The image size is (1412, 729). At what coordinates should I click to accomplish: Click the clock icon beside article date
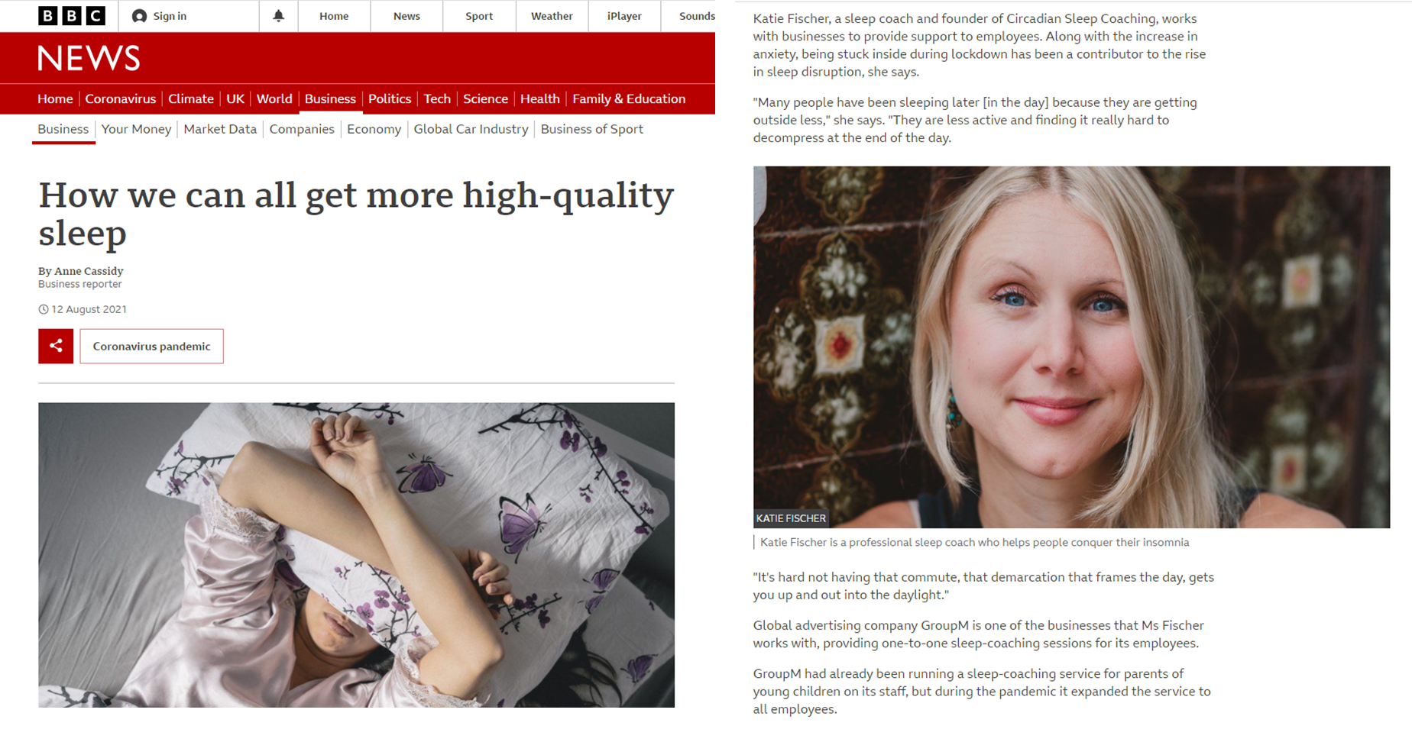click(44, 309)
